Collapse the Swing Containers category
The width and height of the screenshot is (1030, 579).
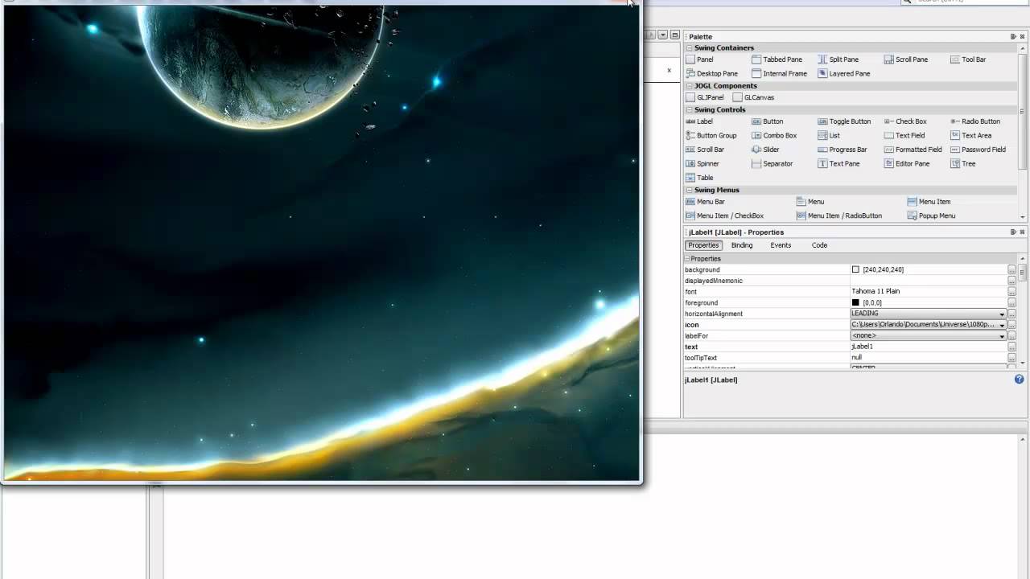point(690,48)
